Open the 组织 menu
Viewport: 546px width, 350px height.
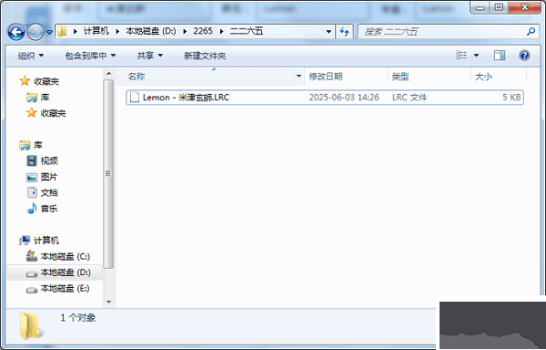point(31,56)
